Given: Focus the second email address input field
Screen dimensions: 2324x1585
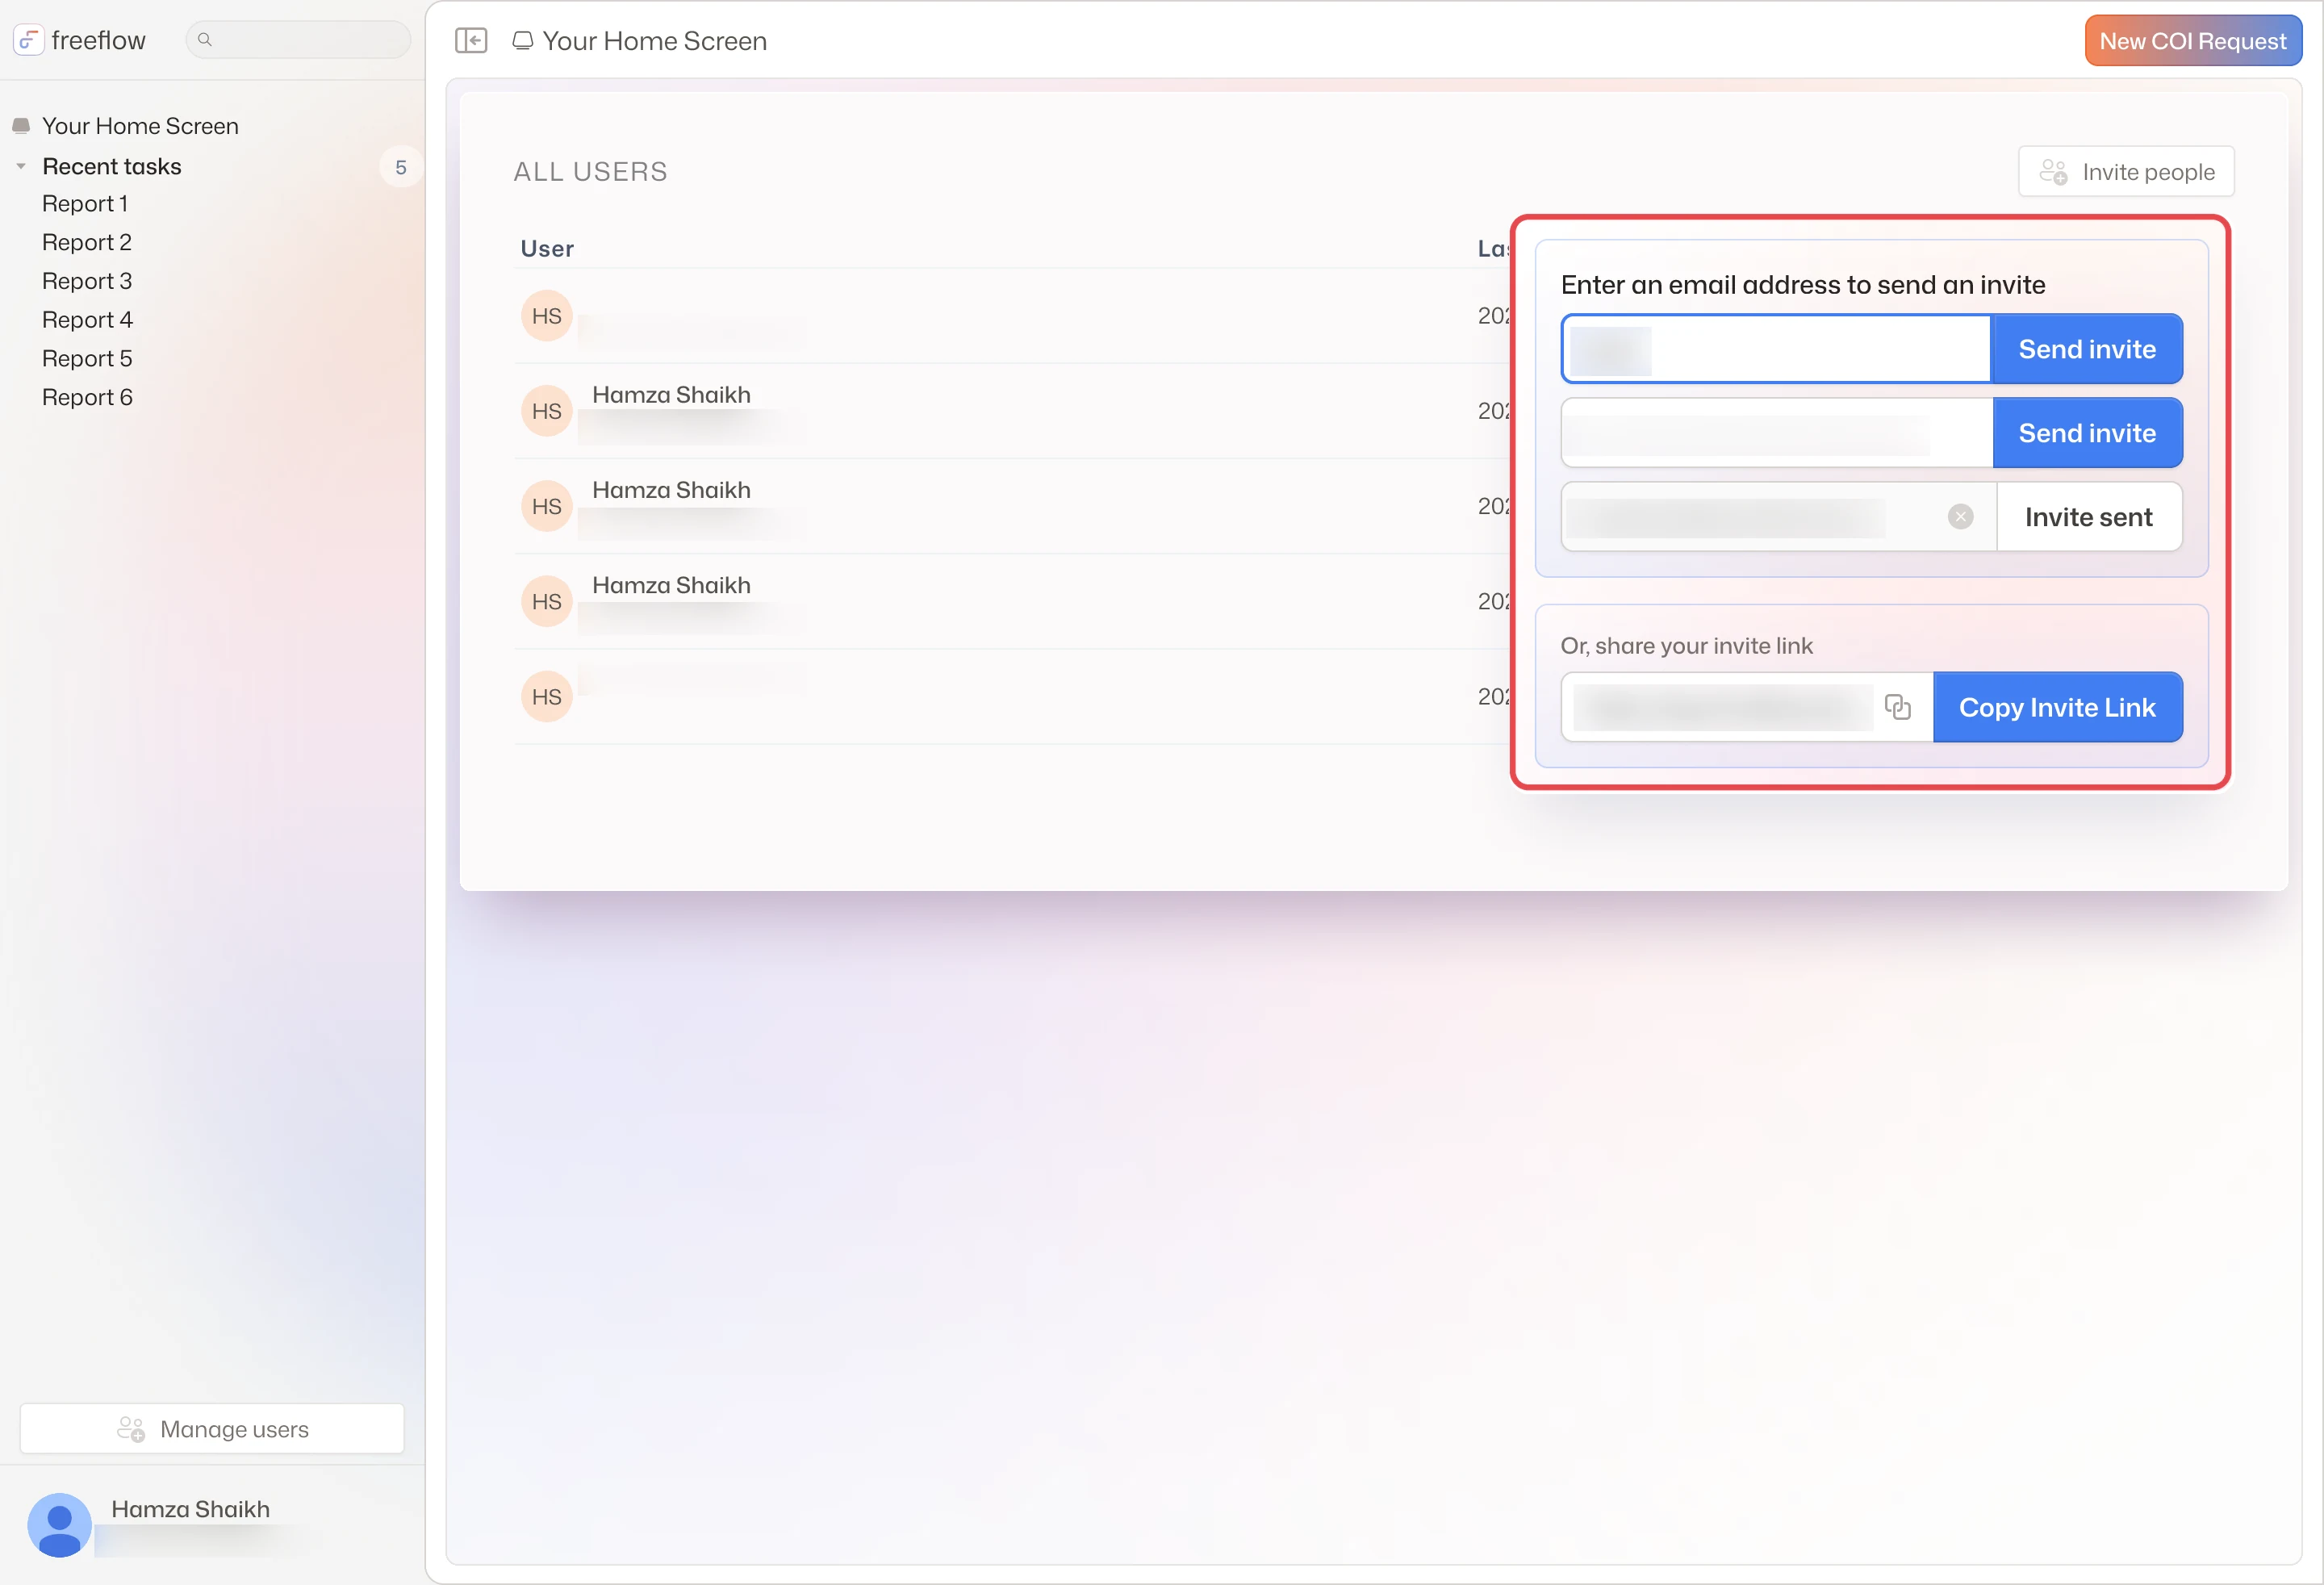Looking at the screenshot, I should [1777, 433].
